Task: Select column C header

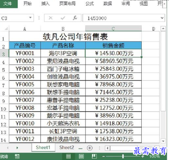Action: click(113, 29)
